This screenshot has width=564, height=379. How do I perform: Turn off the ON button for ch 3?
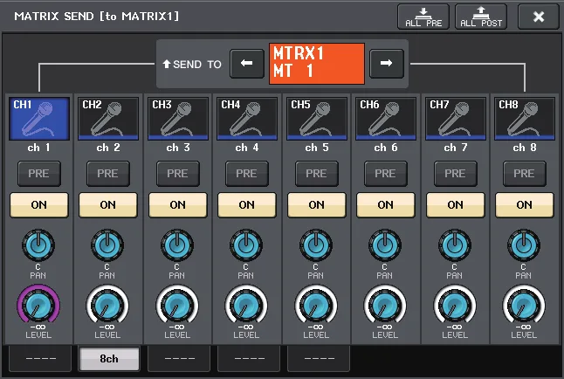click(178, 205)
